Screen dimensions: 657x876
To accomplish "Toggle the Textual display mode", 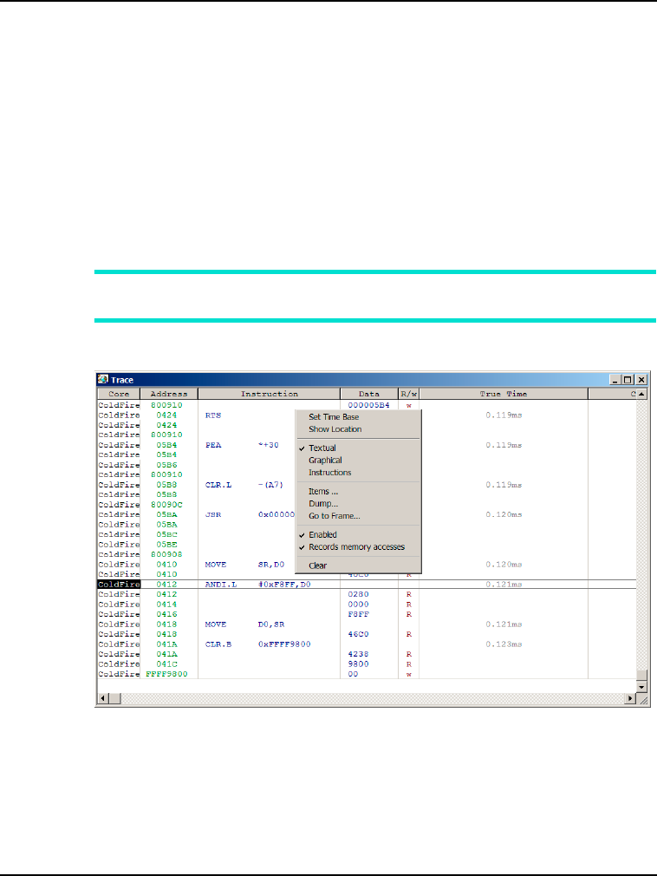I will pos(322,448).
